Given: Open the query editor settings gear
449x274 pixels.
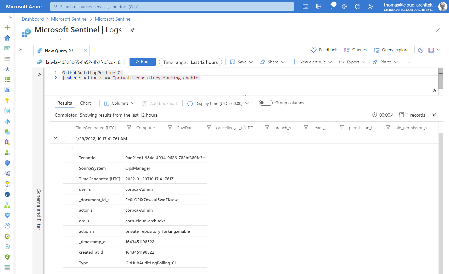Looking at the screenshot, I should (421, 50).
